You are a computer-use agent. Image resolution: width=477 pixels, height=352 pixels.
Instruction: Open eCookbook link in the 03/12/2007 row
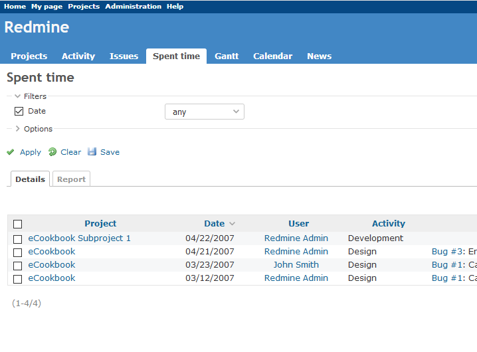(x=52, y=278)
